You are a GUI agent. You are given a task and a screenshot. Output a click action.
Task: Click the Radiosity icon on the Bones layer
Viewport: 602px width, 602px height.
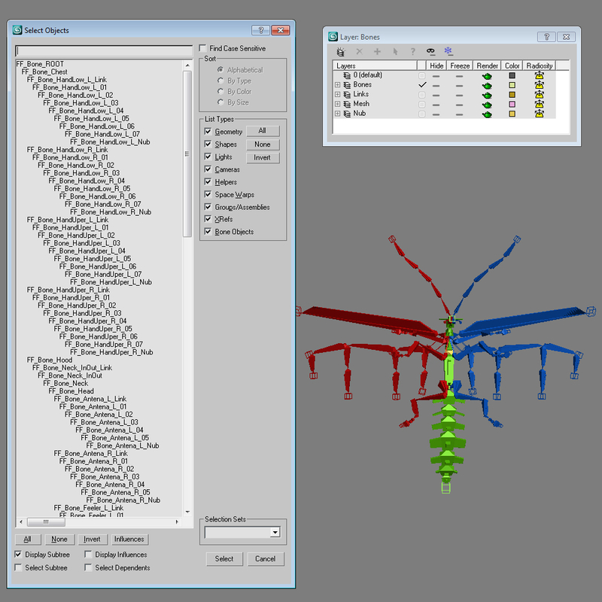[540, 85]
